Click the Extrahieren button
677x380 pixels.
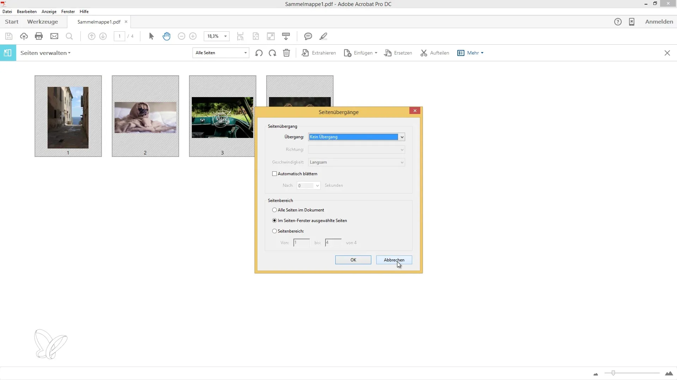[319, 53]
